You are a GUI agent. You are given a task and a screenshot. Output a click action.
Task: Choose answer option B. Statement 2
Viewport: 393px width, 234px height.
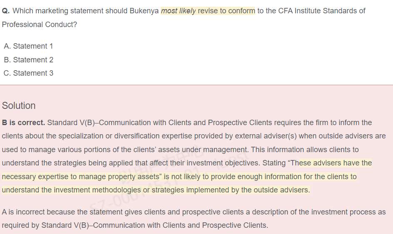(x=28, y=60)
